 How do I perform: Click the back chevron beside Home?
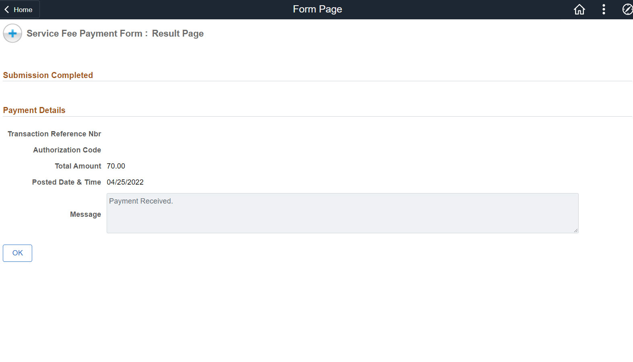(7, 10)
